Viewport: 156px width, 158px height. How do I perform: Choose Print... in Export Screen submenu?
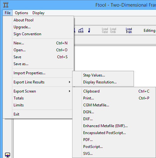(114, 98)
